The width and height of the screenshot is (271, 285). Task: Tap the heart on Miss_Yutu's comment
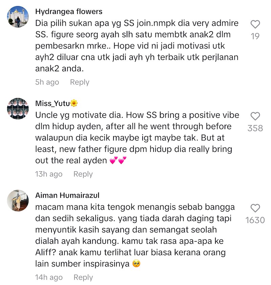[255, 116]
